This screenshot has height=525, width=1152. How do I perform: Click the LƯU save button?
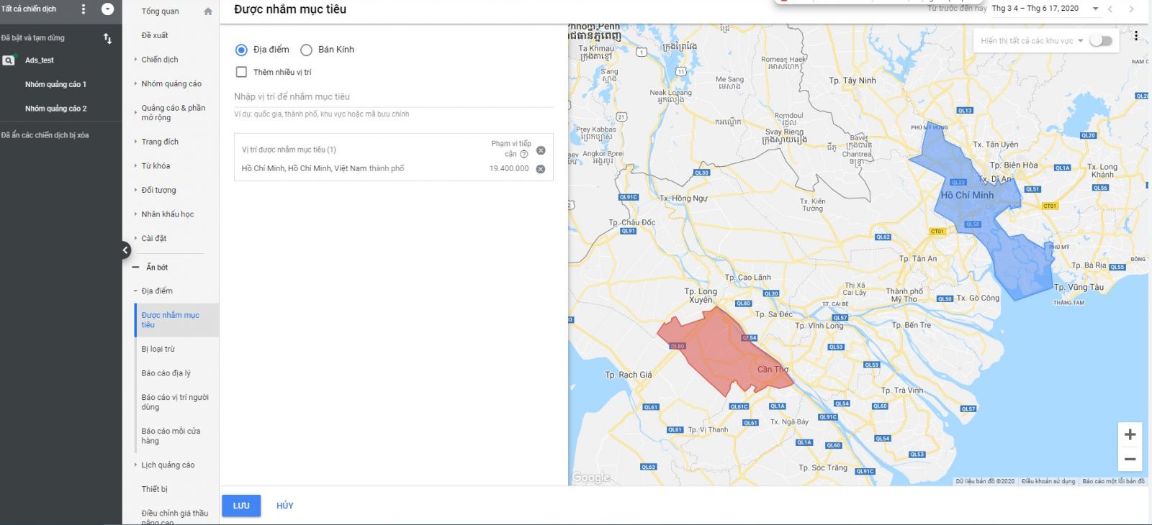(241, 506)
